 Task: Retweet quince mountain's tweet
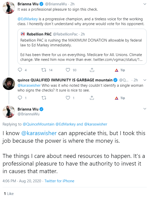(x=44, y=98)
